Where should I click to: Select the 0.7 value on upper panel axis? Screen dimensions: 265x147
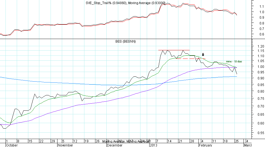[262, 29]
